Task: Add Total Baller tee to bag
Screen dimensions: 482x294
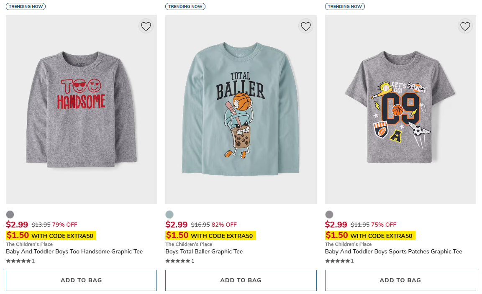Action: [241, 280]
